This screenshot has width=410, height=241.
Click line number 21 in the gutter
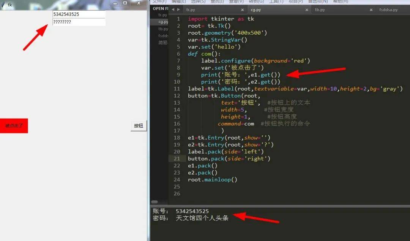click(177, 159)
